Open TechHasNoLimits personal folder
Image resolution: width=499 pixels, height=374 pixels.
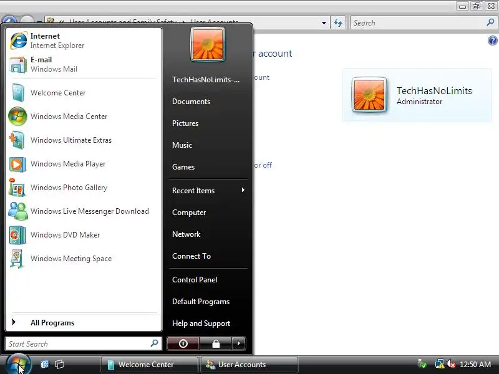click(x=206, y=80)
